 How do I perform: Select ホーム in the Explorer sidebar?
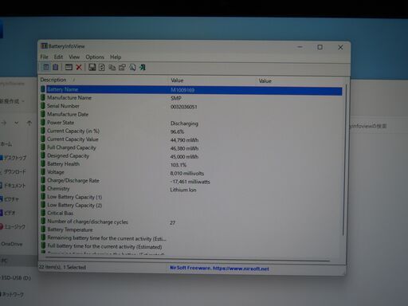6,144
